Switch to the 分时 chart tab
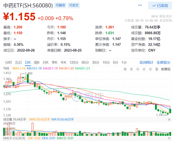The width and height of the screenshot is (173, 141). (8, 62)
